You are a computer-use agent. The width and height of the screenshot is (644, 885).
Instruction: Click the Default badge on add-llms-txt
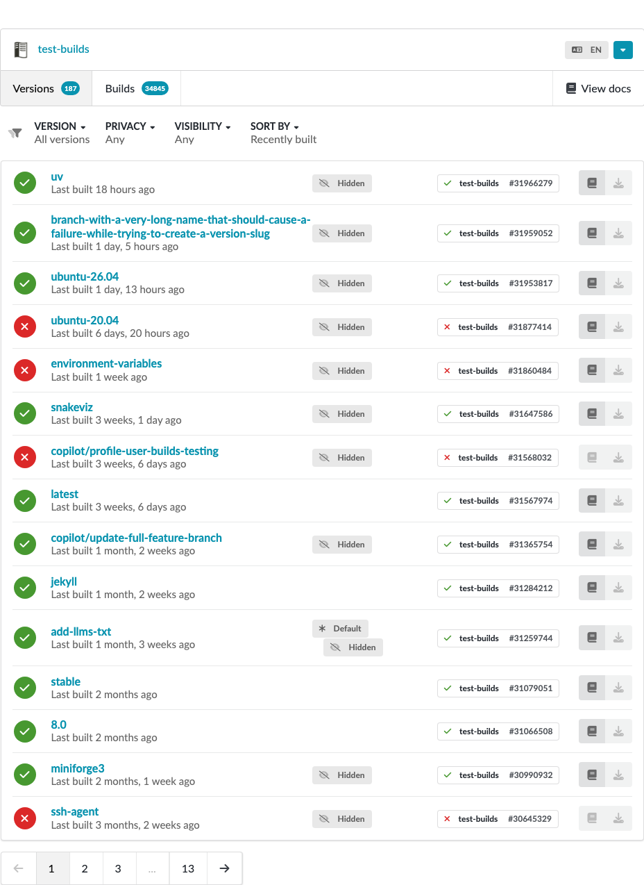340,629
